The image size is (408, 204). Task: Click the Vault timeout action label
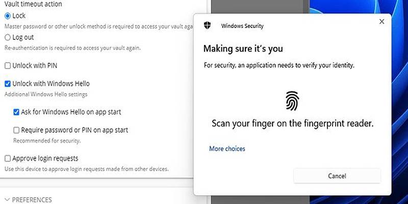pyautogui.click(x=33, y=4)
